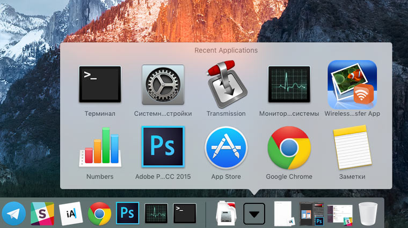Screen dimensions: 408x228
Task: Restore the minimized Slack window thumbnail
Action: (x=340, y=215)
